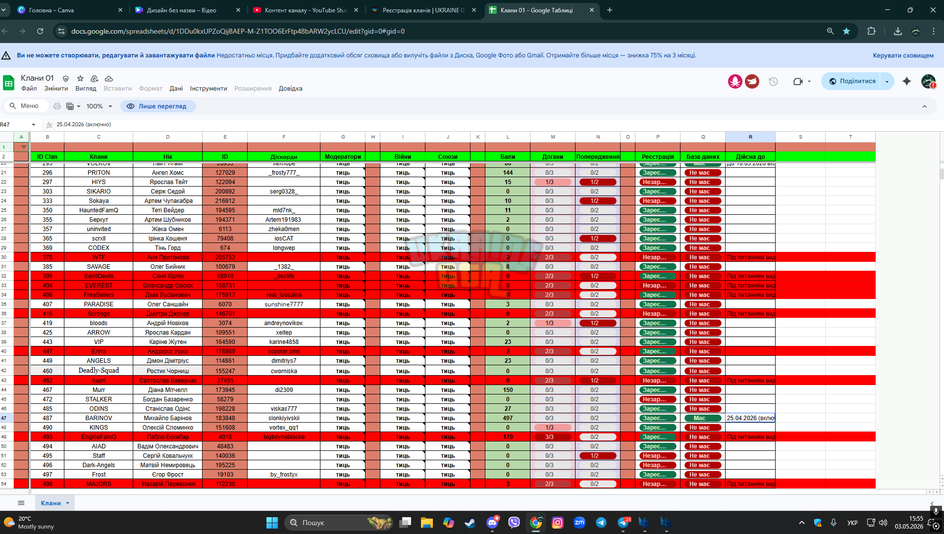Image resolution: width=944 pixels, height=534 pixels.
Task: Expand the name box R47 dropdown
Action: tap(33, 125)
